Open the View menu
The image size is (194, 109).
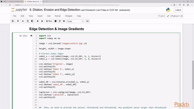click(x=31, y=16)
